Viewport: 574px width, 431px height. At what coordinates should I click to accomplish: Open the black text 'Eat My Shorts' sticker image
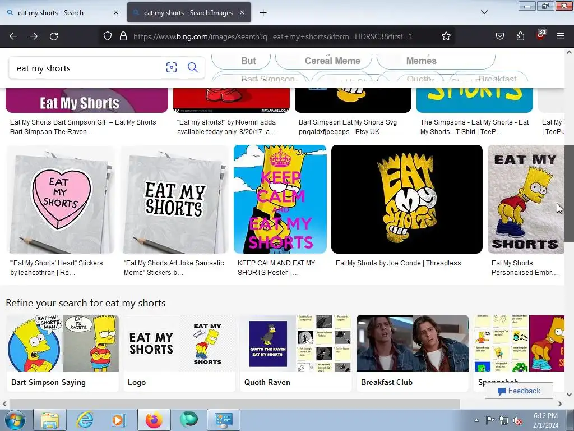[174, 199]
